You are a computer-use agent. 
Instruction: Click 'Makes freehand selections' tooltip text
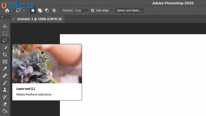coord(34,94)
